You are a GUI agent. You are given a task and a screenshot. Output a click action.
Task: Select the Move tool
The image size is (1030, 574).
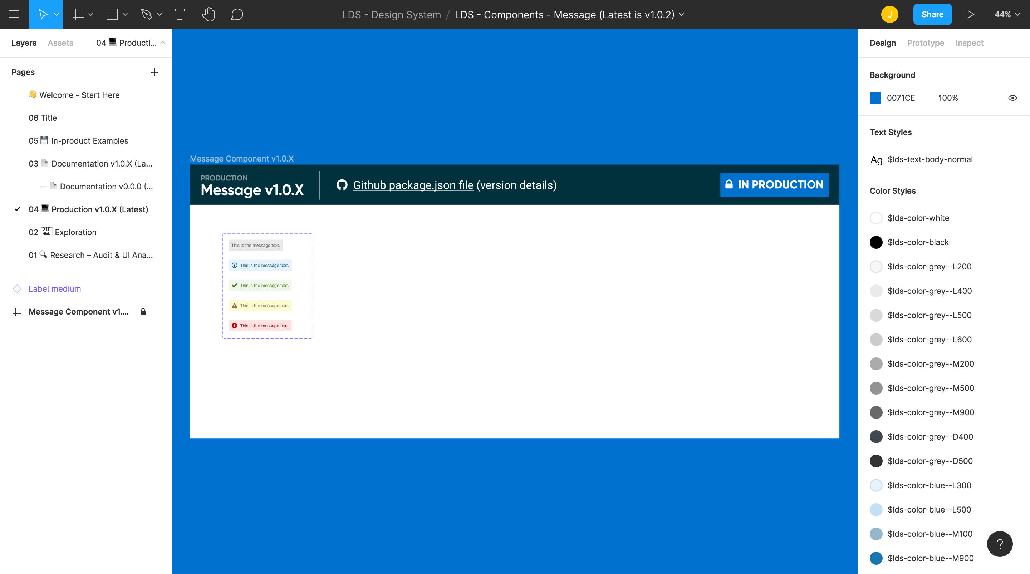(43, 14)
